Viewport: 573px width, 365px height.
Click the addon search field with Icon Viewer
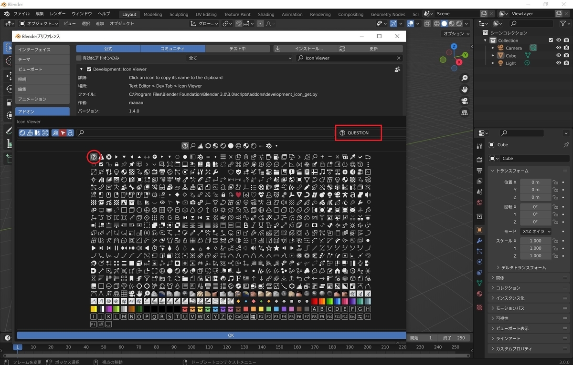(x=350, y=58)
